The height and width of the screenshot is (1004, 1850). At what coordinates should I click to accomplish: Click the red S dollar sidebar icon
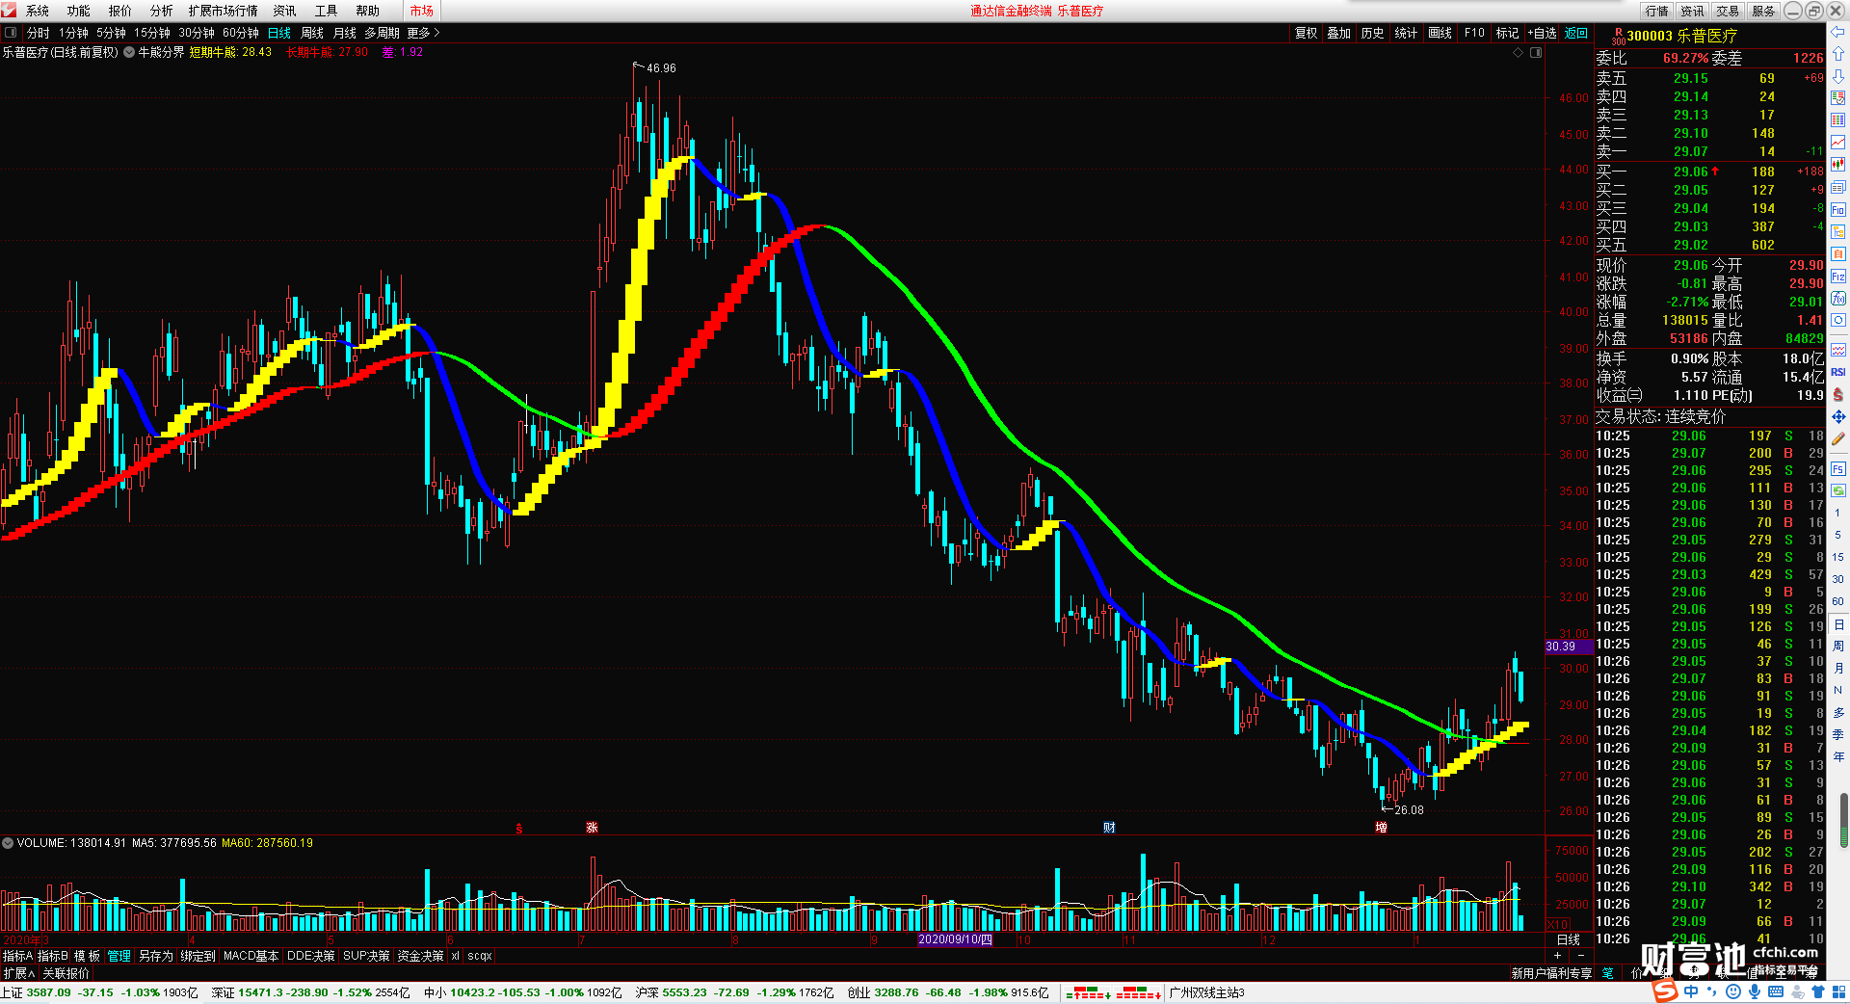[x=1837, y=394]
